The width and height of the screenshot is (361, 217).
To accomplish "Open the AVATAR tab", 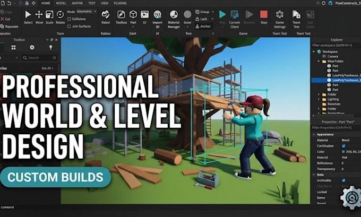I will coord(77,3).
